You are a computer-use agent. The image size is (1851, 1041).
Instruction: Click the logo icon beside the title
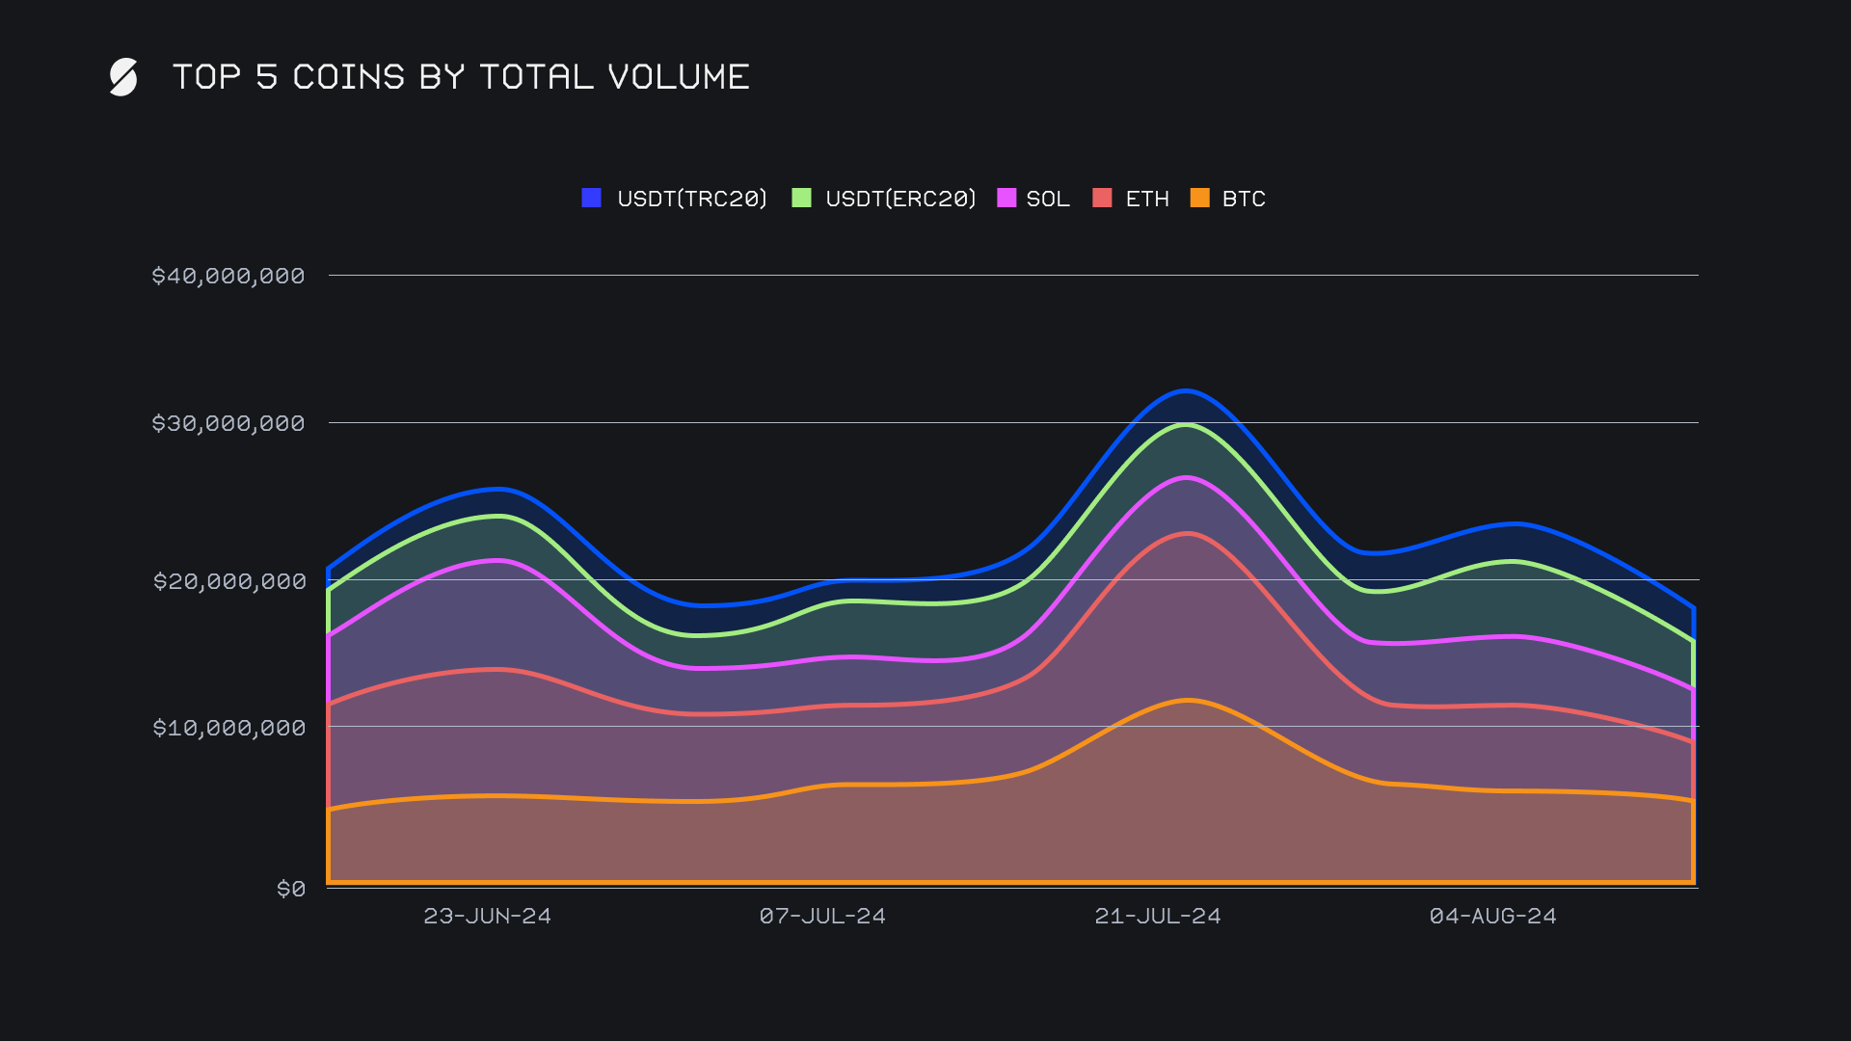pos(123,77)
